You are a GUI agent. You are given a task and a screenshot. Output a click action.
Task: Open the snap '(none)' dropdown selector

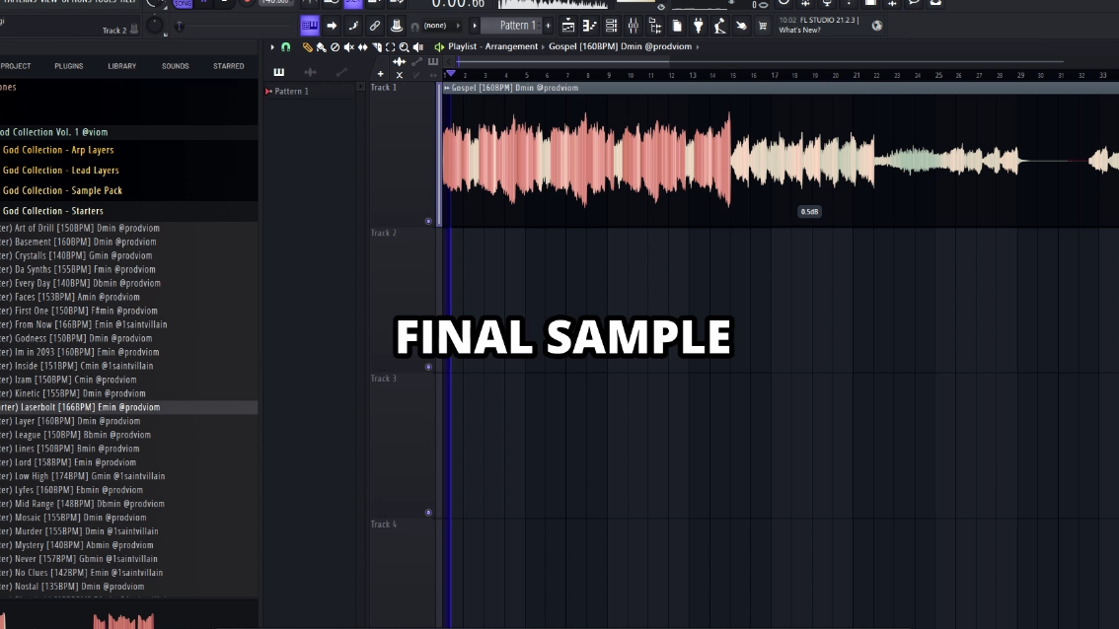tap(435, 26)
